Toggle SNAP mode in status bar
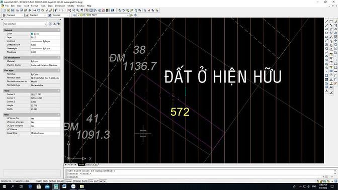 [x=39, y=181]
